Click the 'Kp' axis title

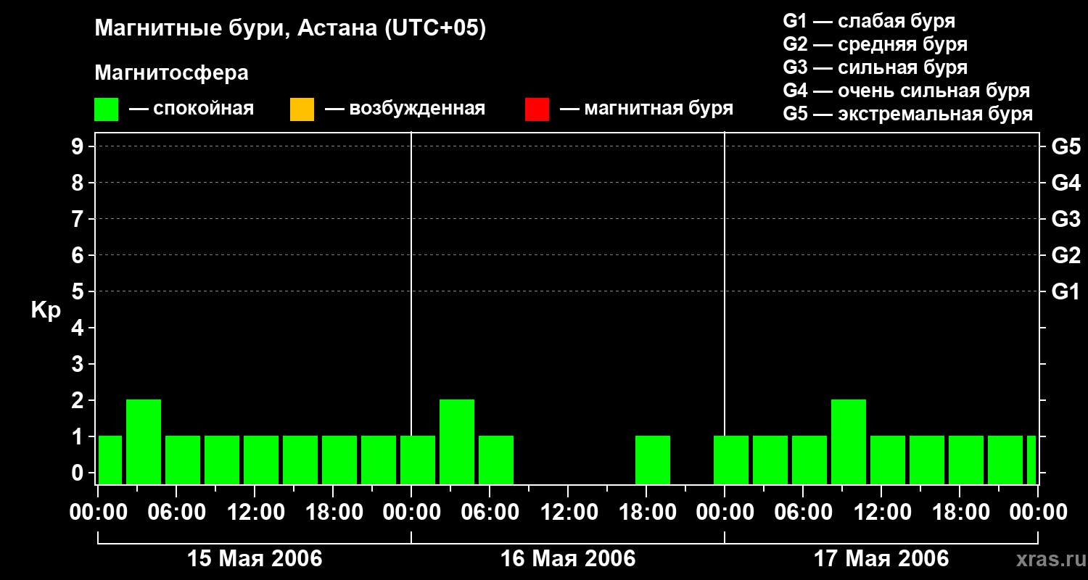pyautogui.click(x=46, y=310)
